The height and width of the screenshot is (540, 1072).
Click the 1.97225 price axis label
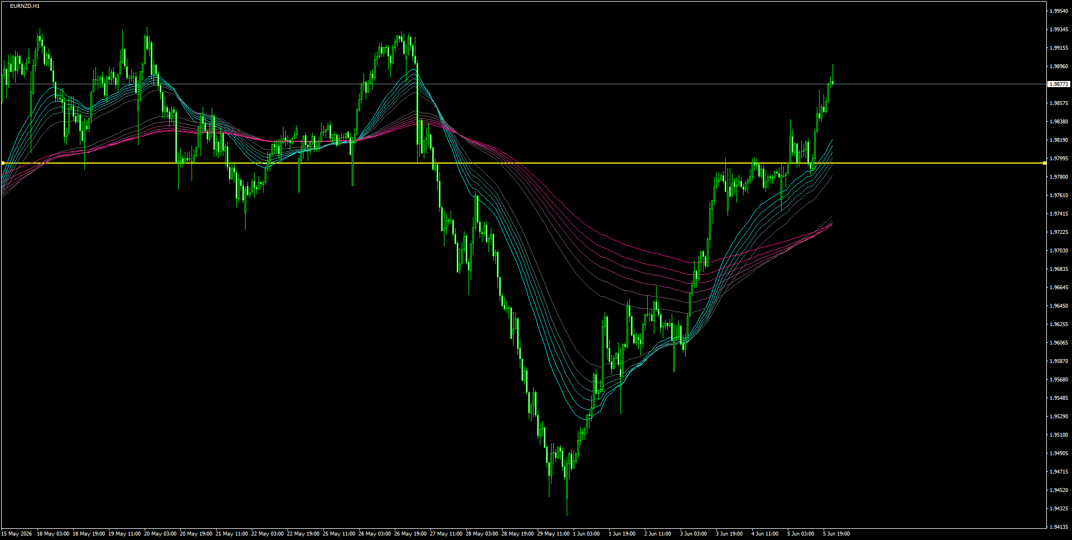pyautogui.click(x=1059, y=232)
